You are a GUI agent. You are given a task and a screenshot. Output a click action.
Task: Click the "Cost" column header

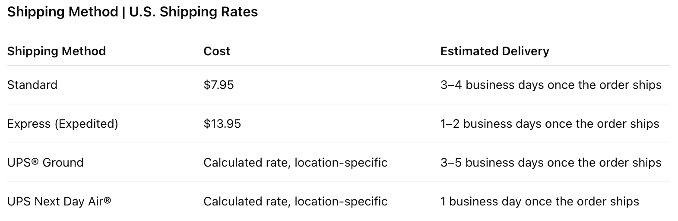[x=217, y=51]
